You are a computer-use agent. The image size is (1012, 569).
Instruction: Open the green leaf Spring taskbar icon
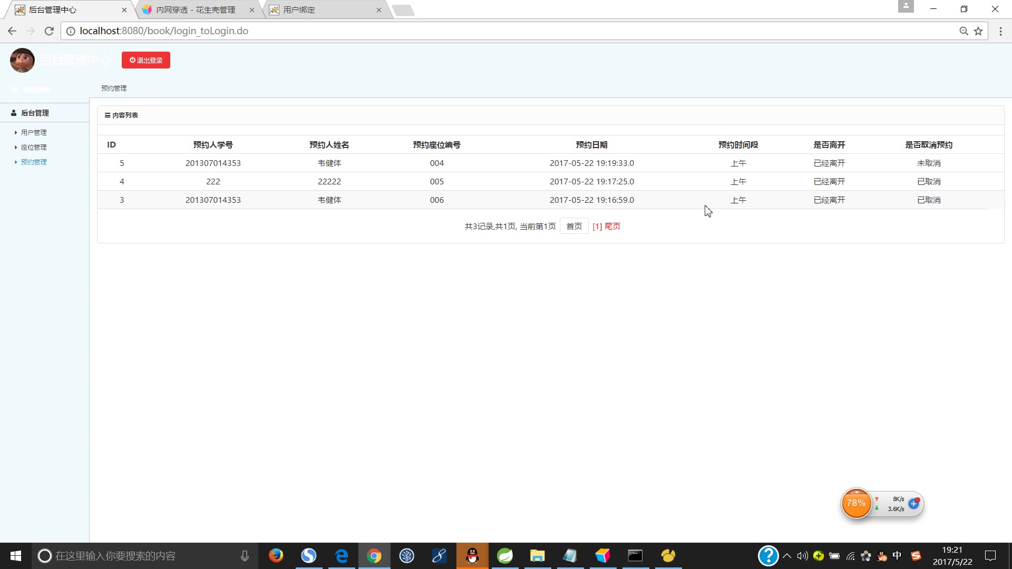[505, 556]
